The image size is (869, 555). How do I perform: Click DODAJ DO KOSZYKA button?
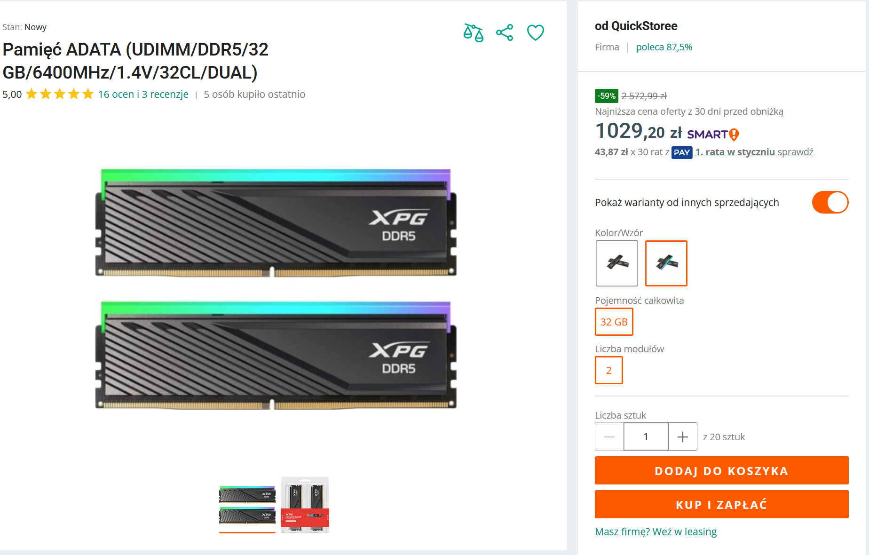[722, 470]
